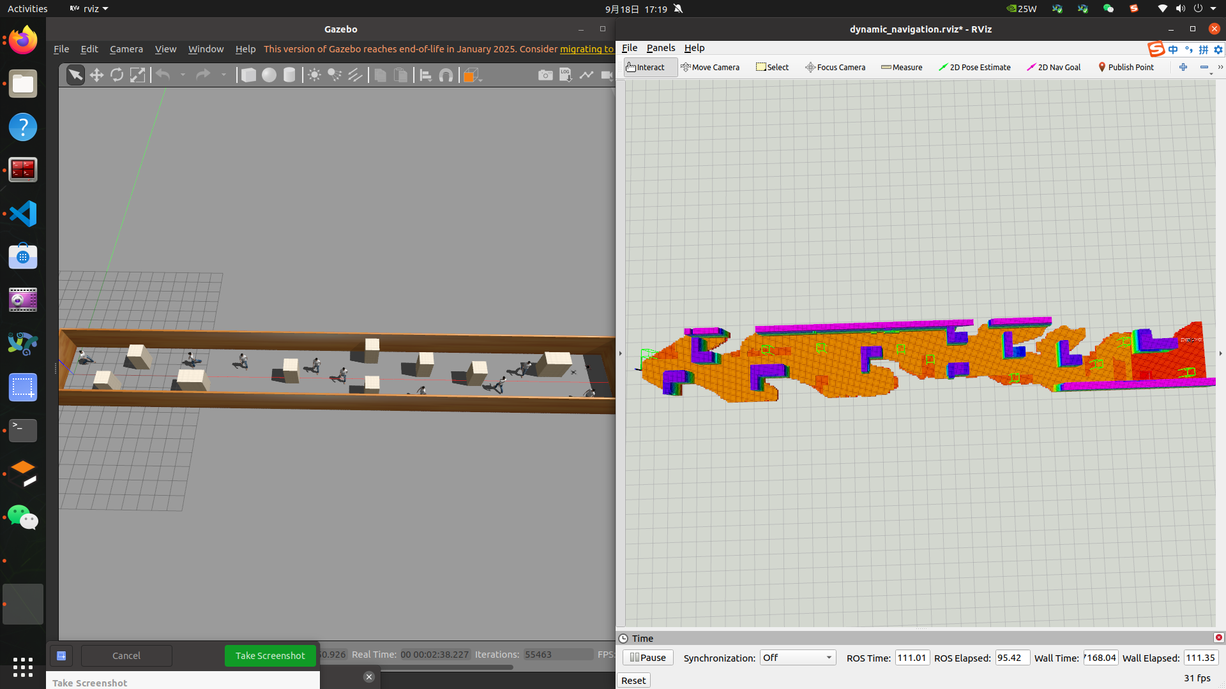Open the undo history dropdown arrow
The image size is (1226, 689).
tap(183, 75)
